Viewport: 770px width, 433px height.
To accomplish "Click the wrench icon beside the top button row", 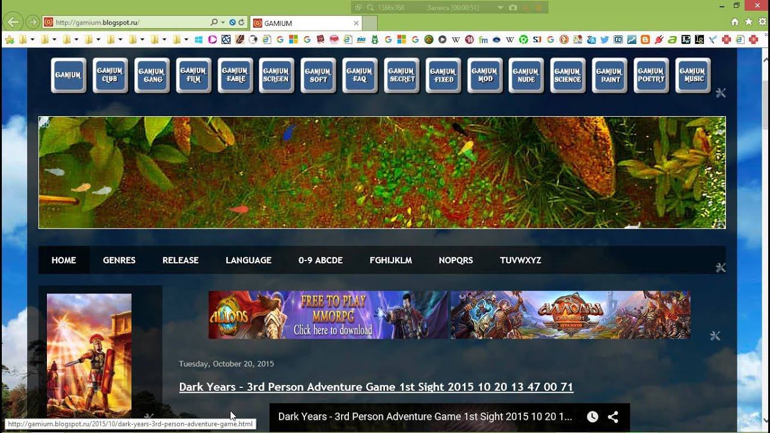I will 721,93.
